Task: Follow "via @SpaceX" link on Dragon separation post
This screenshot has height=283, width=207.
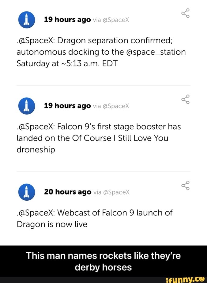Action: 111,20
